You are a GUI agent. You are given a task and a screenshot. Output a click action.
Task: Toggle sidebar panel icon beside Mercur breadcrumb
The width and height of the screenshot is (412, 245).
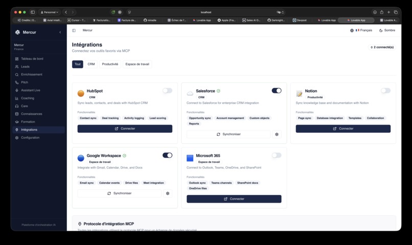click(74, 31)
